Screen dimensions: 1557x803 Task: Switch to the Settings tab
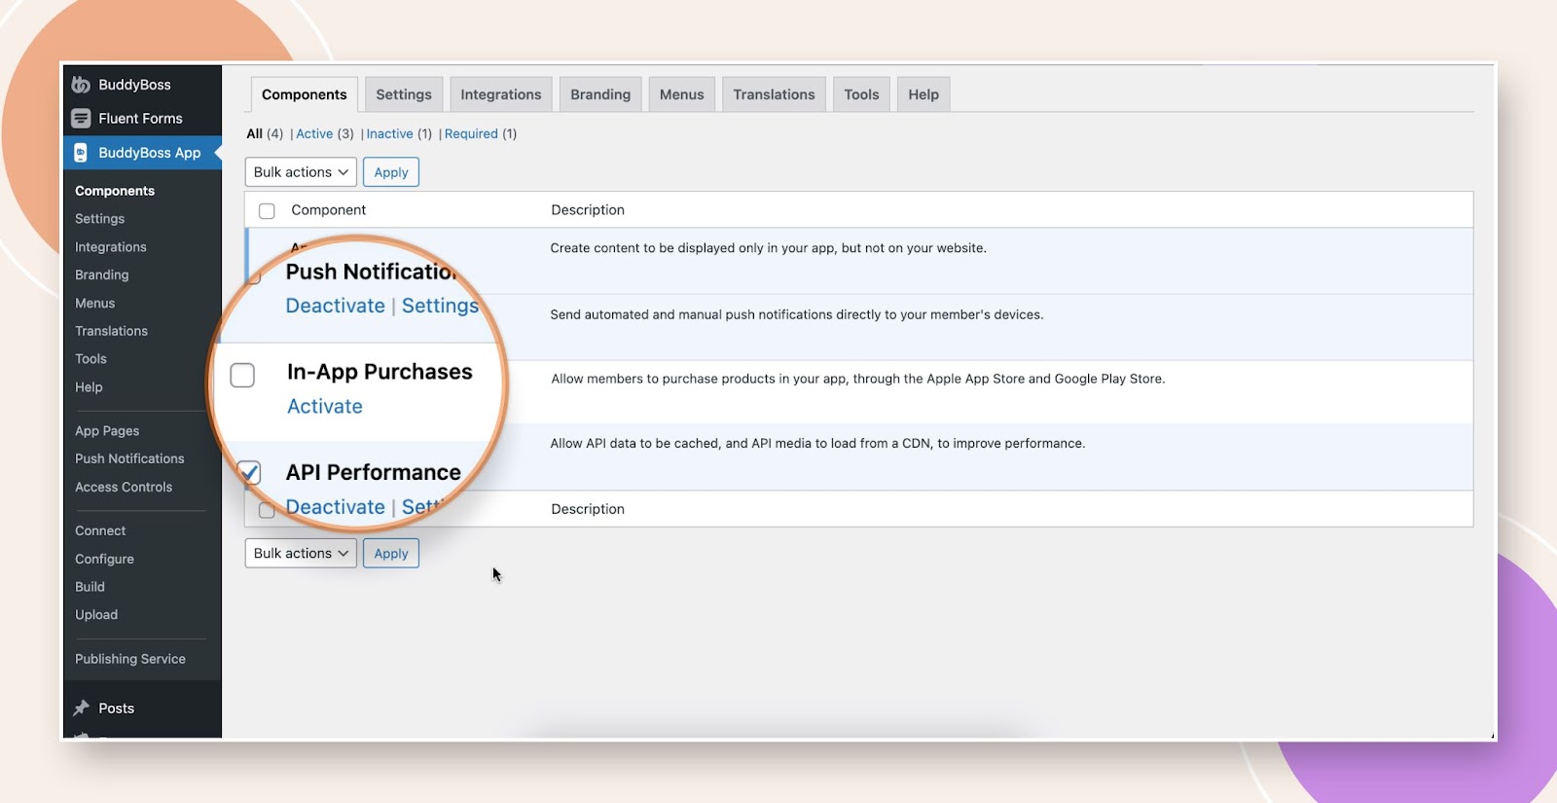(404, 94)
